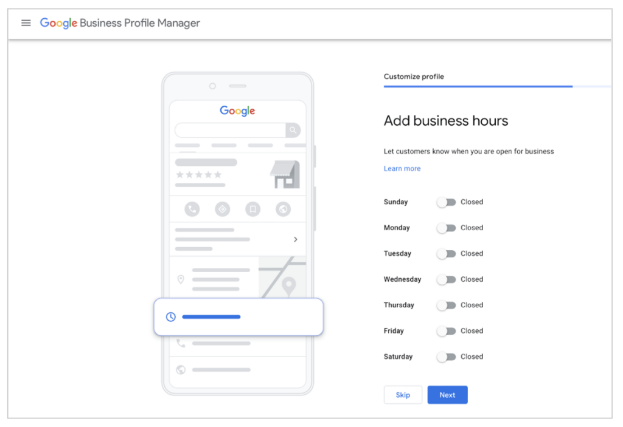Viewport: 623px width, 427px height.
Task: Open the Learn more link
Action: [x=402, y=169]
